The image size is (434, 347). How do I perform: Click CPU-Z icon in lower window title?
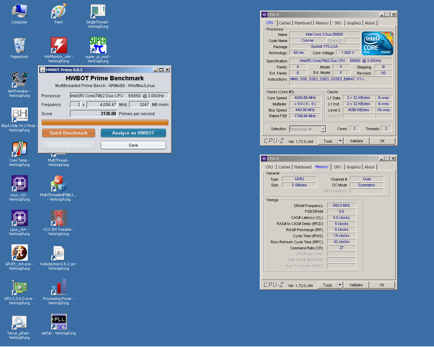click(264, 159)
